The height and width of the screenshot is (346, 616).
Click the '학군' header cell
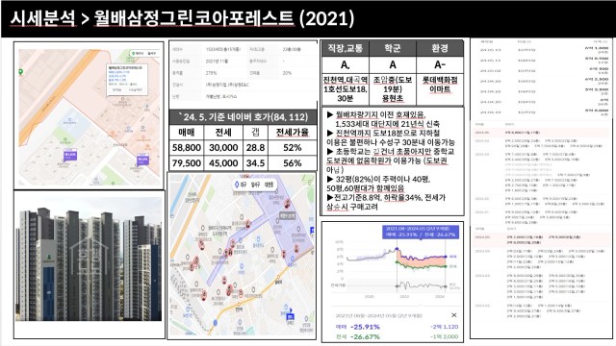392,48
